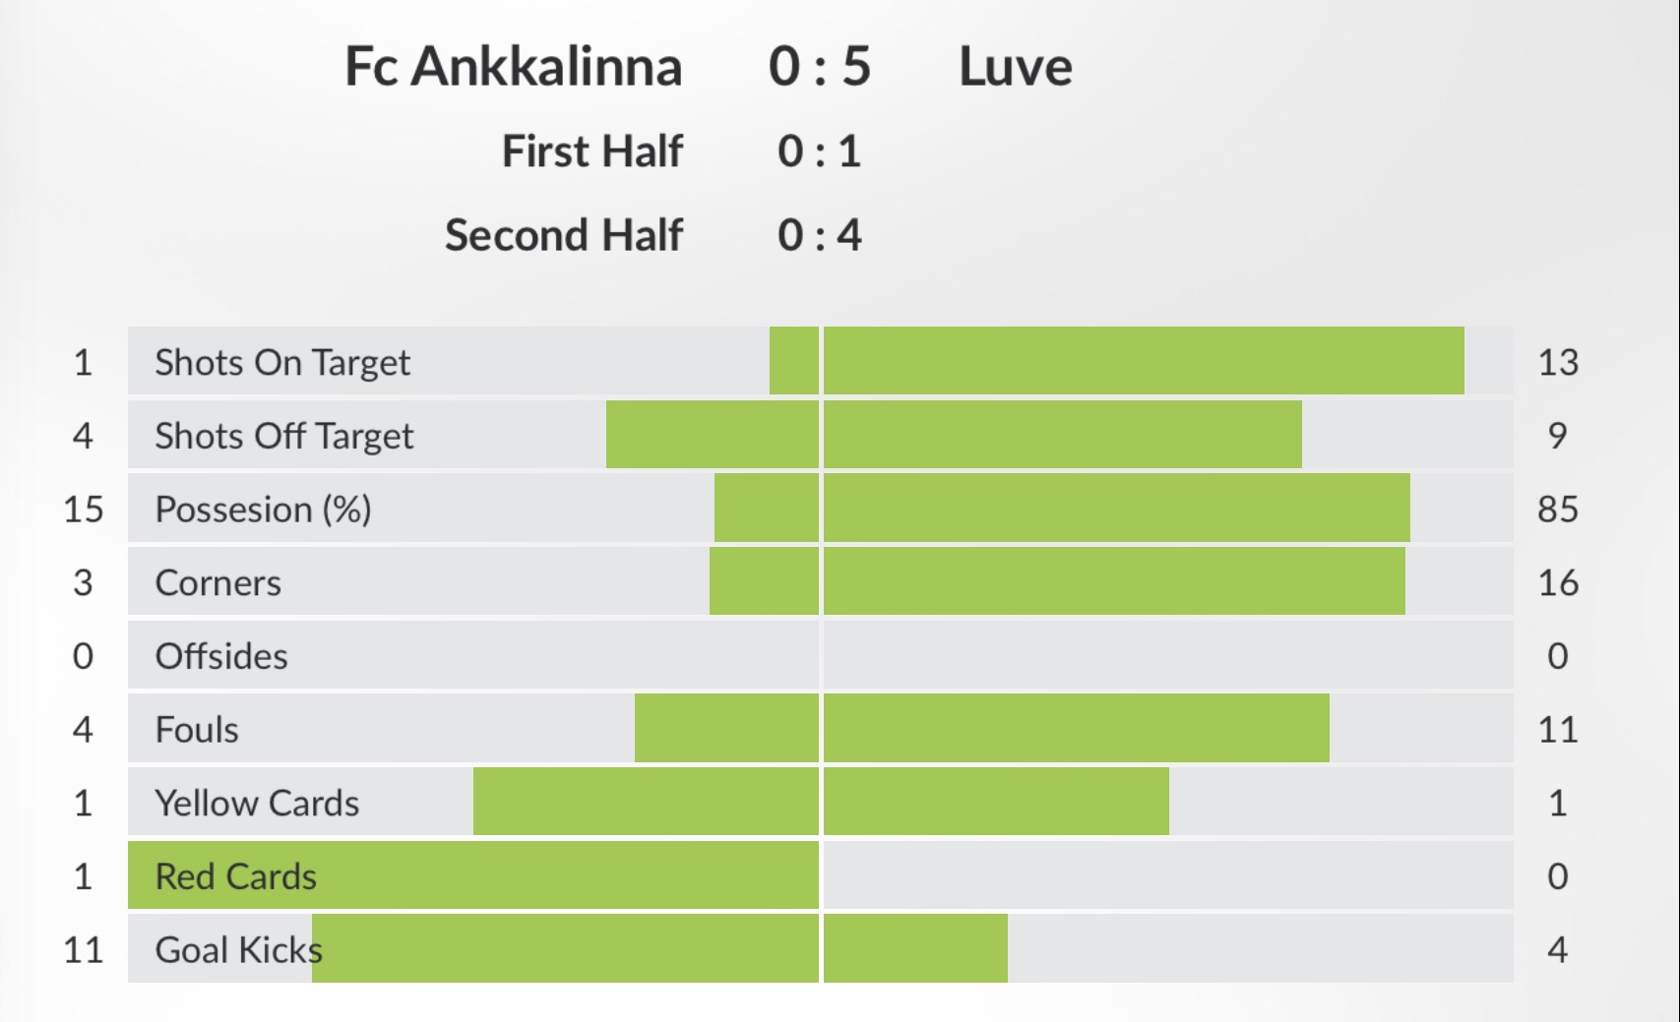The image size is (1680, 1022).
Task: Click the Second Half score 0 : 4
Action: 819,236
